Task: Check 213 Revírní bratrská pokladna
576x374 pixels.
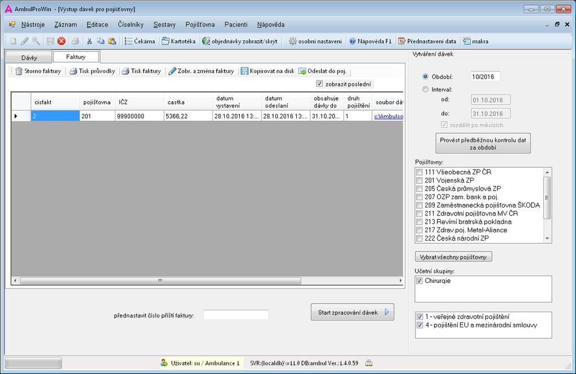Action: click(419, 222)
